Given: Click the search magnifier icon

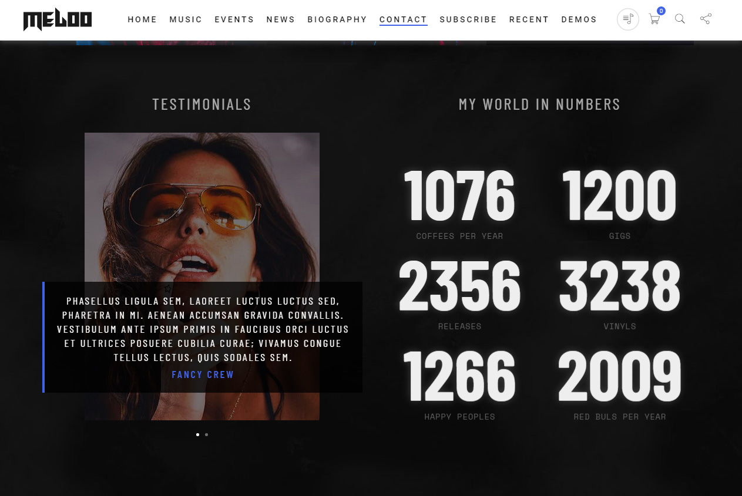Looking at the screenshot, I should pos(680,19).
